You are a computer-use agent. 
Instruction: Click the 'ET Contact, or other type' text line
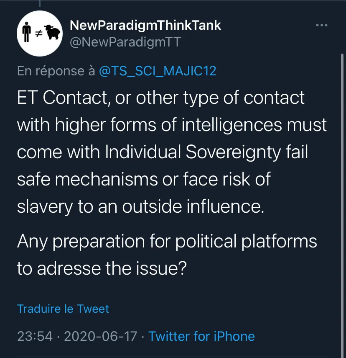pyautogui.click(x=161, y=98)
